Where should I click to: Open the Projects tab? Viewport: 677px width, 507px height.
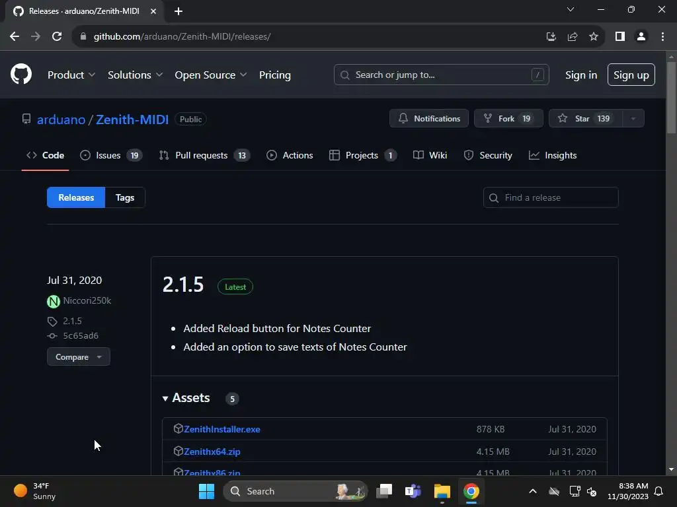click(x=363, y=155)
